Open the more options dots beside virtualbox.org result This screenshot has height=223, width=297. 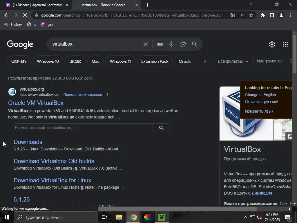(108, 95)
